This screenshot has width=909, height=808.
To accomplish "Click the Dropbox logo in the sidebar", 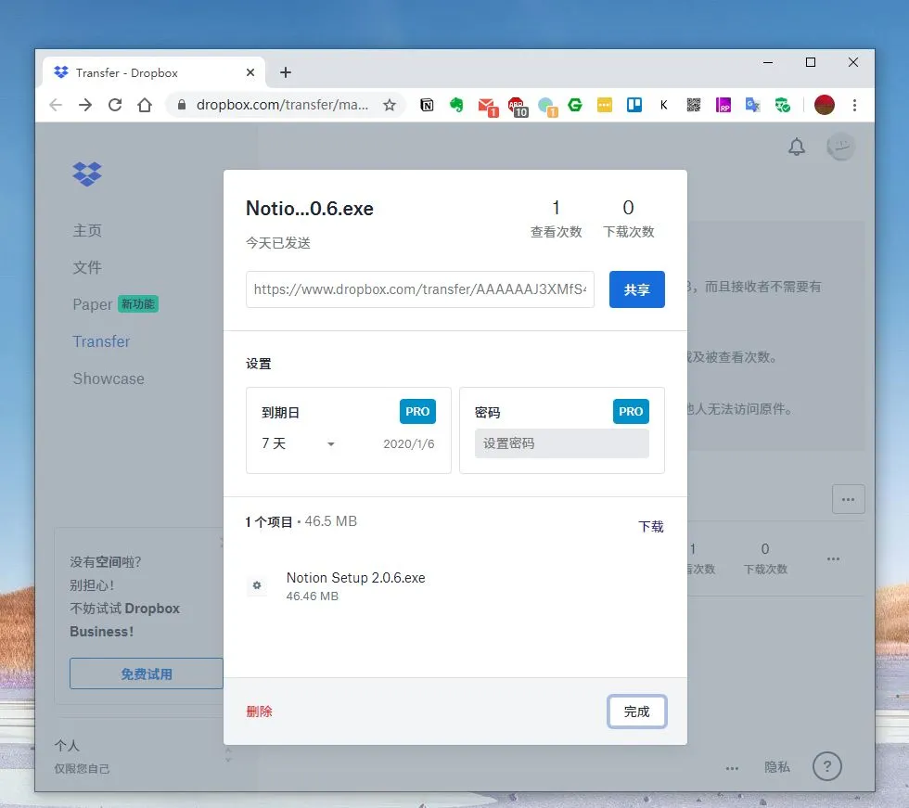I will (x=87, y=173).
